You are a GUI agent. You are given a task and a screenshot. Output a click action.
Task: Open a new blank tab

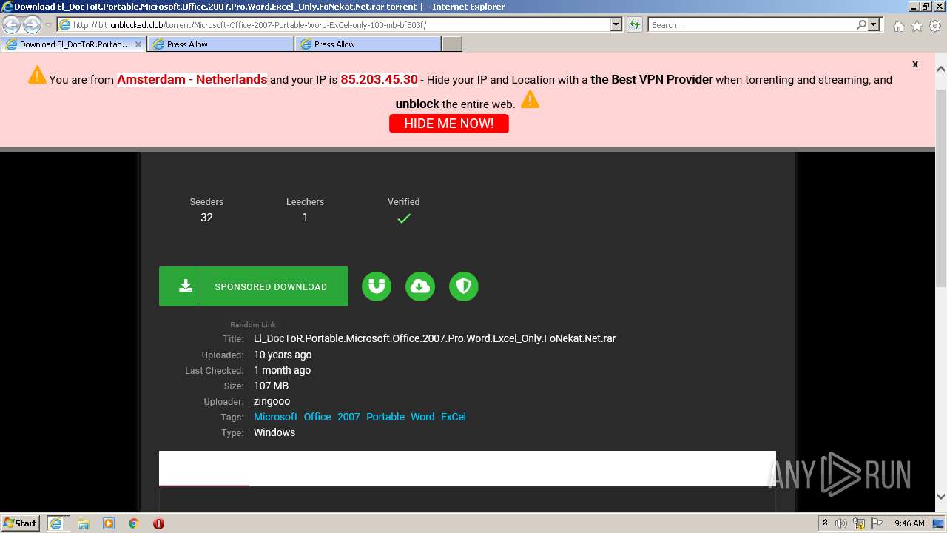coord(452,44)
